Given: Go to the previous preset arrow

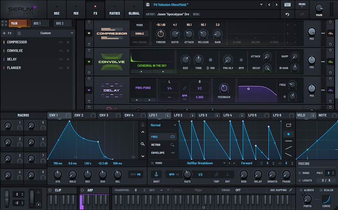Looking at the screenshot, I should coord(269,5).
